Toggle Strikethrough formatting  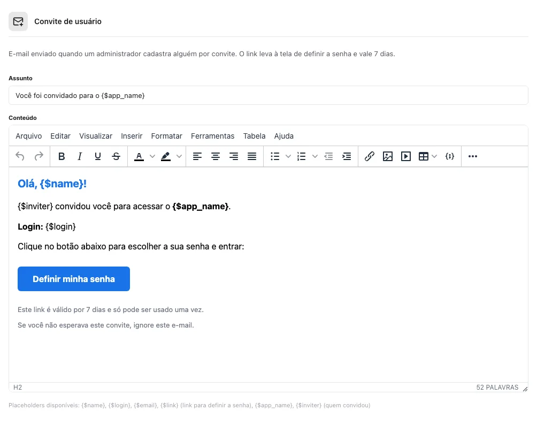pyautogui.click(x=116, y=156)
